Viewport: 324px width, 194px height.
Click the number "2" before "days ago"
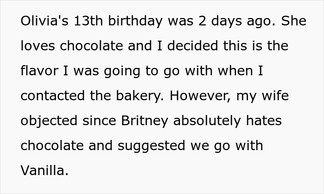[202, 21]
